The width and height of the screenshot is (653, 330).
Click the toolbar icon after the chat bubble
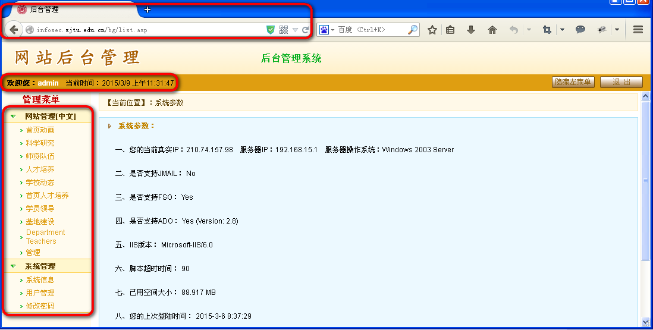(601, 30)
